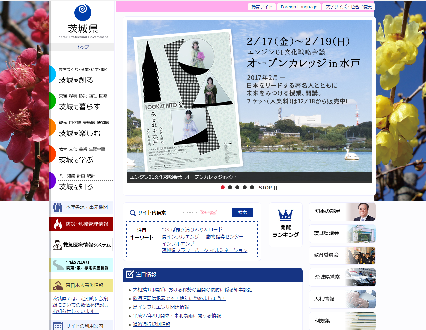Viewport: 426px width, 330px height.
Task: Open the 鳥インフルエンザ関連情報 news link
Action: pos(161,307)
